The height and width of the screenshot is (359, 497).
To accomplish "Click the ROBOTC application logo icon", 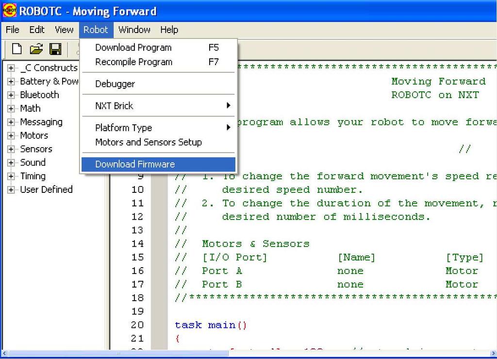I will [10, 11].
